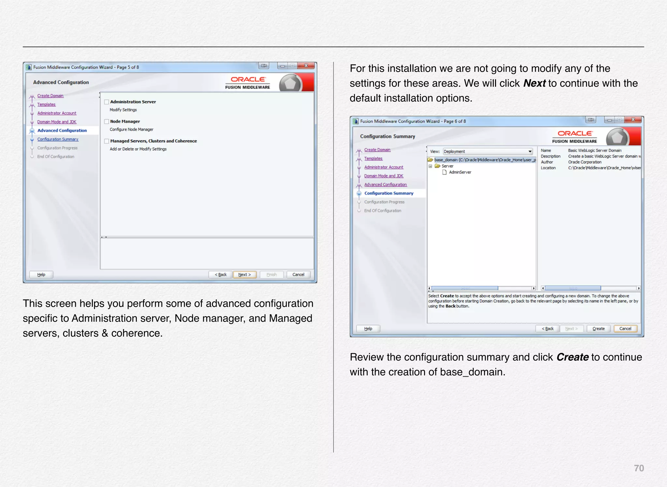
Task: Click Cancel in the Page 5 wizard
Action: (298, 274)
